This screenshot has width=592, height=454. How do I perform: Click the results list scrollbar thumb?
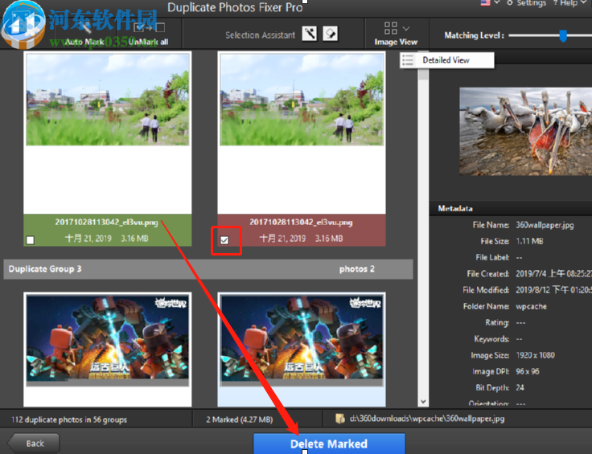coord(423,65)
